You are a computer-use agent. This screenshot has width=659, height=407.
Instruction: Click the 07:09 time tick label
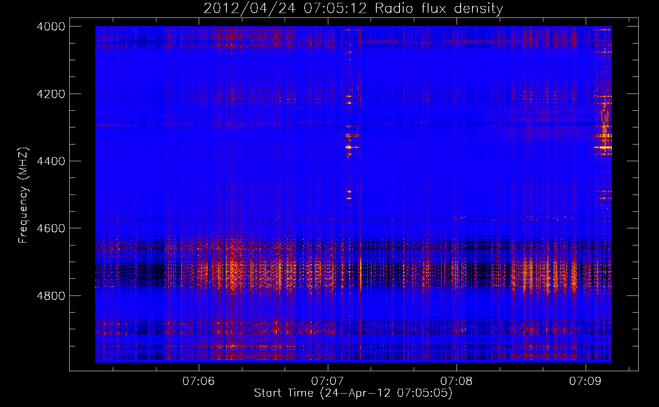(586, 381)
